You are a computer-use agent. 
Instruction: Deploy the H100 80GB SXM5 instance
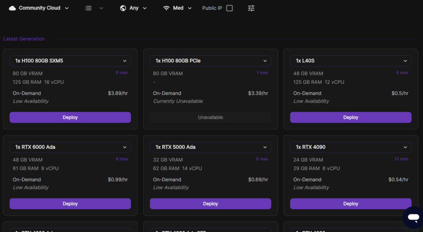pyautogui.click(x=70, y=117)
